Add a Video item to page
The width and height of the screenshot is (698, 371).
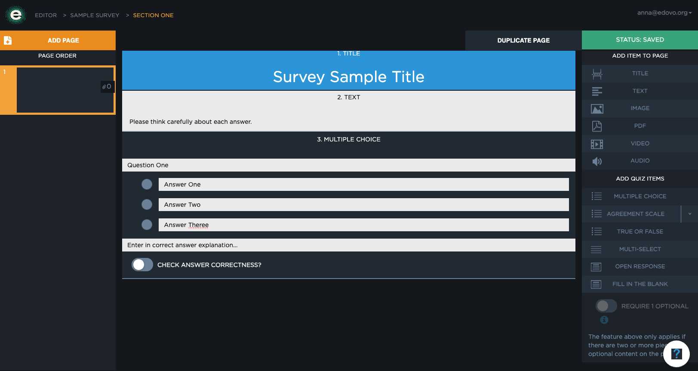(x=640, y=144)
